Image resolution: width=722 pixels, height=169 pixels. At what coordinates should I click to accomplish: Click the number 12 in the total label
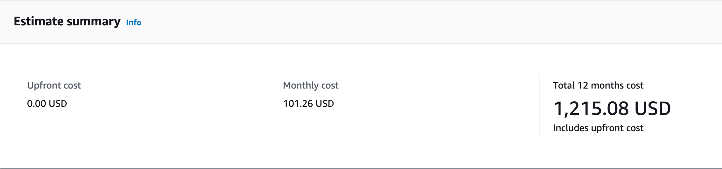pyautogui.click(x=583, y=85)
